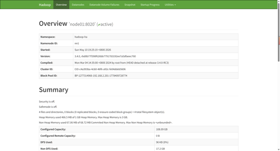This screenshot has width=280, height=151.
Task: Select the 'node01:8020' address text
Action: [82, 24]
